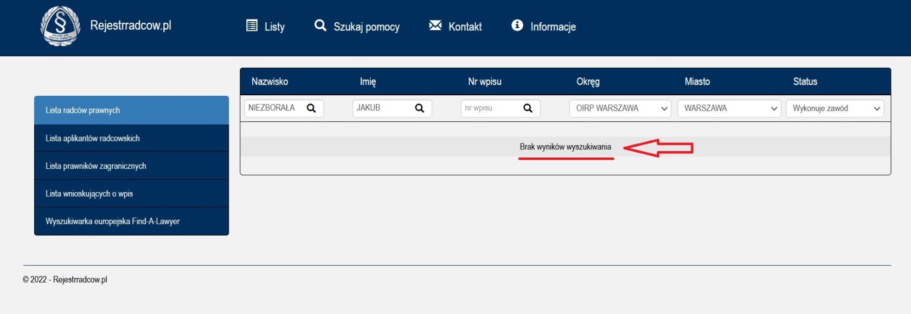Click the Listy list icon in header

(252, 25)
